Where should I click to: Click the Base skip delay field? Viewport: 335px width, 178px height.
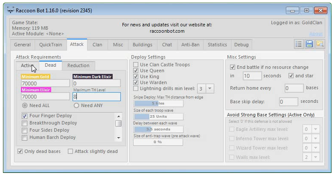pos(288,102)
